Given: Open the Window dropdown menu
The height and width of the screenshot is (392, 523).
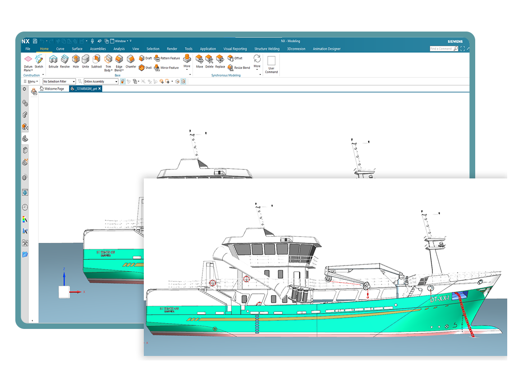Looking at the screenshot, I should (119, 41).
